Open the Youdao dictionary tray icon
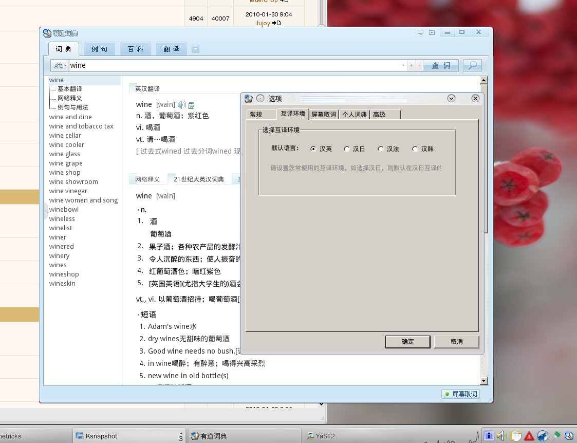 [569, 436]
